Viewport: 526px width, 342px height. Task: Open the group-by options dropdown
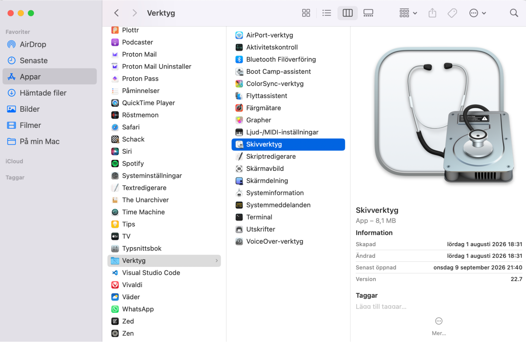click(x=408, y=13)
